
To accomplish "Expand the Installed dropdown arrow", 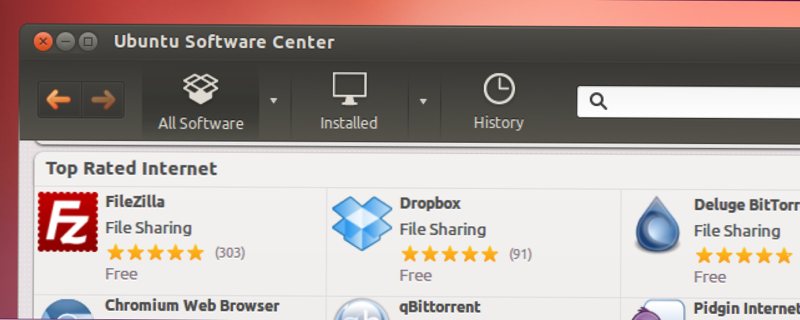I will click(x=423, y=101).
